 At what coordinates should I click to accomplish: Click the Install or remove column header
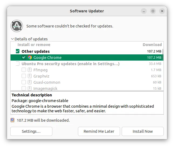[x=34, y=45]
